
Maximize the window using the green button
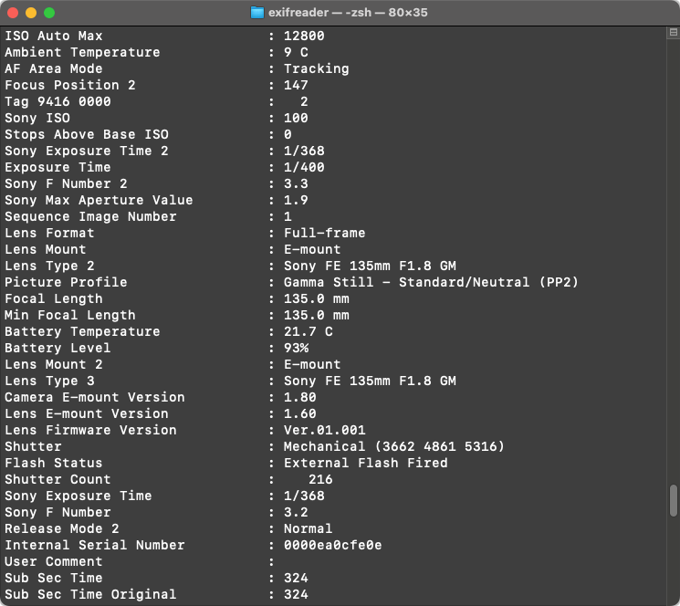tap(49, 13)
